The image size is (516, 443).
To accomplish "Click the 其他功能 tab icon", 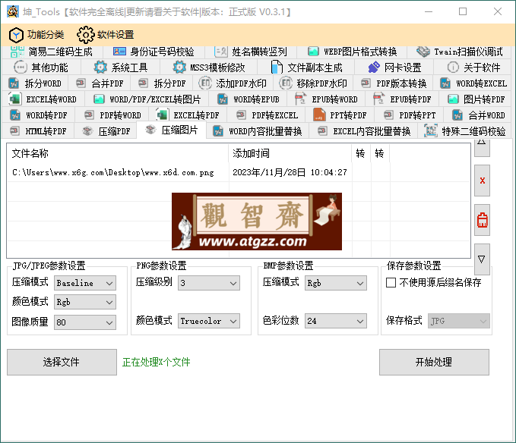I will coord(20,68).
